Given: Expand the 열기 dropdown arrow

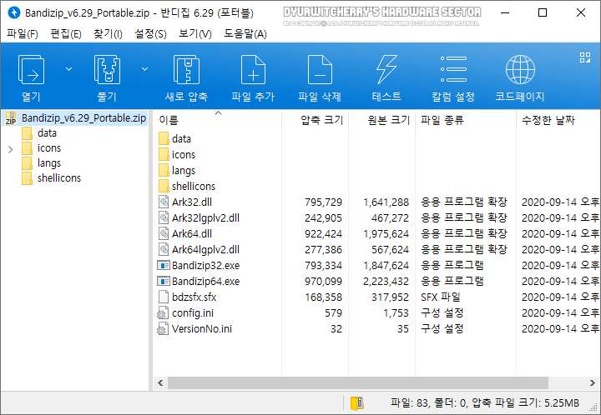Looking at the screenshot, I should pos(68,69).
